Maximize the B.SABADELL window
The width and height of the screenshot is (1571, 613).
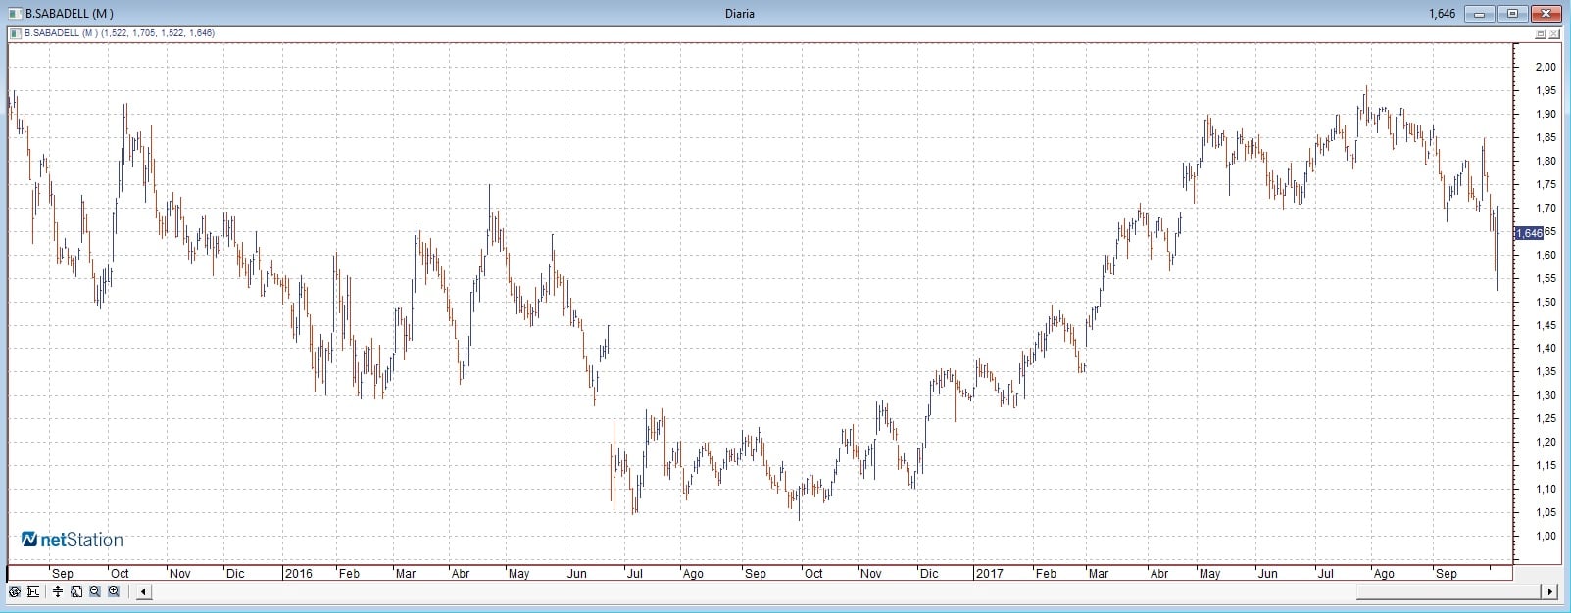(x=1512, y=14)
